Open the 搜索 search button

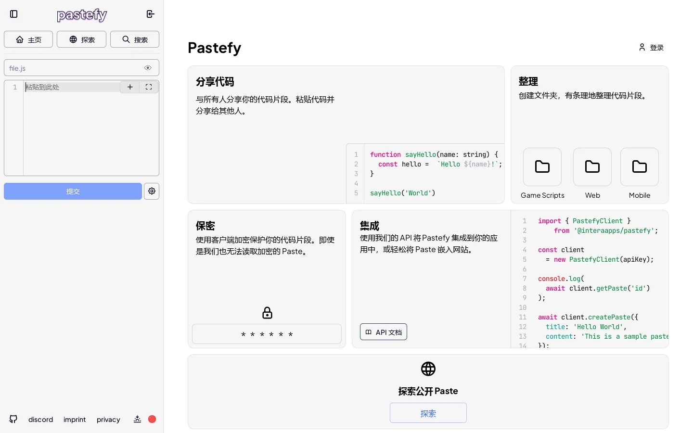tap(135, 39)
